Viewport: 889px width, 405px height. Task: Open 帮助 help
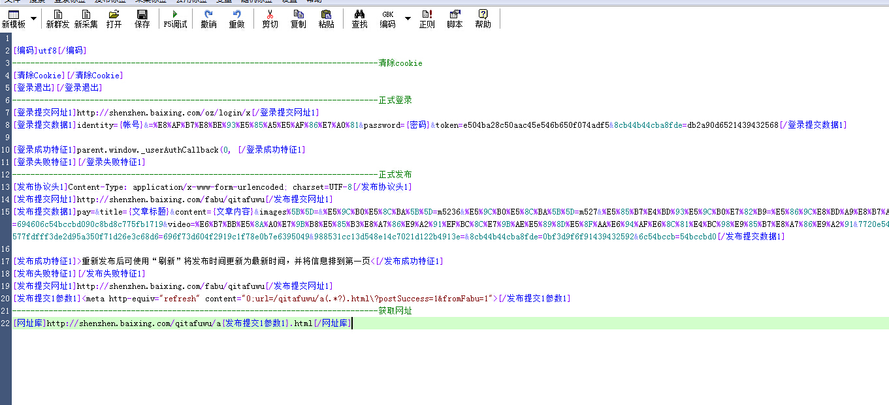(x=483, y=19)
